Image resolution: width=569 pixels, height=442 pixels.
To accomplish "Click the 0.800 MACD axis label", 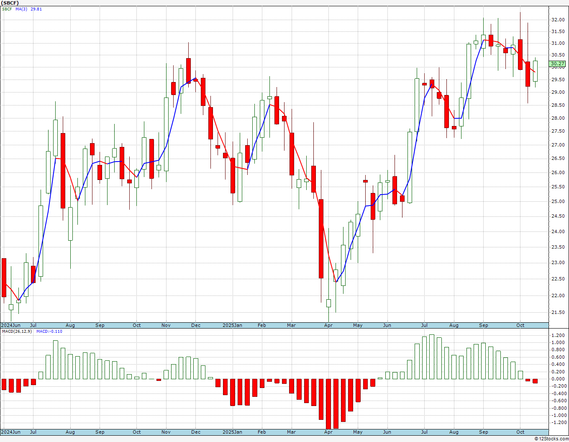I will tap(559, 350).
